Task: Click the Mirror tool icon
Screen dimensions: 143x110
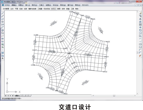Action: click(x=140, y=19)
